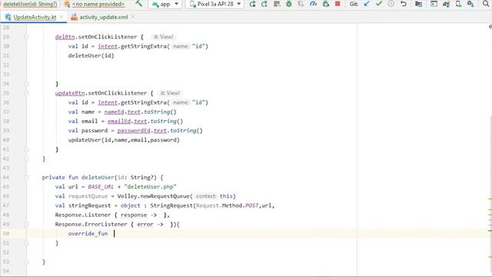The image size is (492, 277).
Task: Click the Git Commit checkmark icon
Action: coord(379,4)
